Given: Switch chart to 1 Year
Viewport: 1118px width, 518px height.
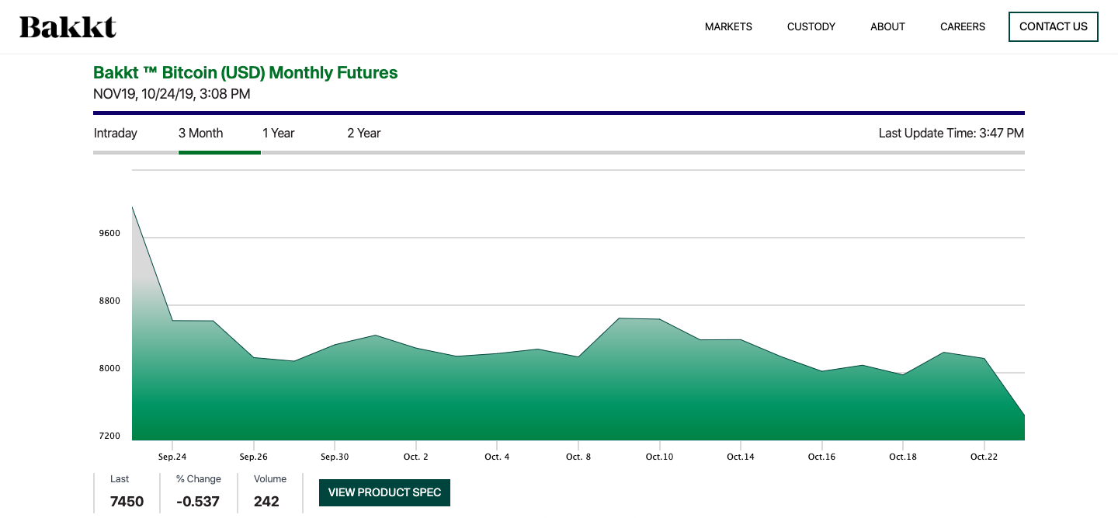Looking at the screenshot, I should pyautogui.click(x=279, y=133).
